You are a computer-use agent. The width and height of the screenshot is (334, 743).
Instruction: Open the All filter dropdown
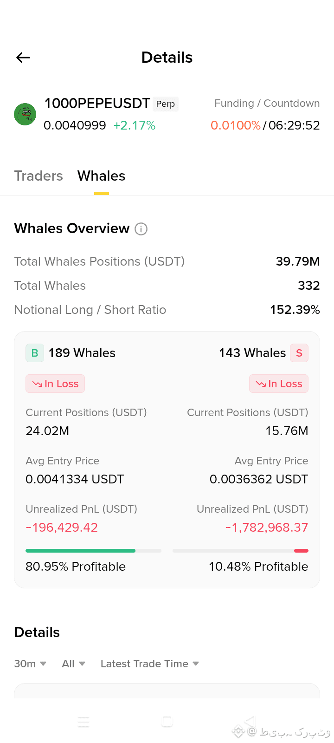click(x=74, y=664)
